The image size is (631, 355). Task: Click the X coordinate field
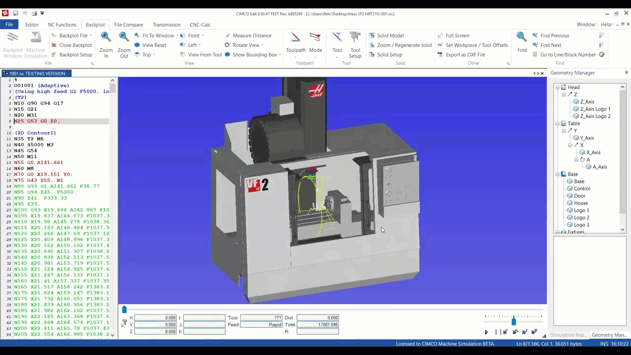pyautogui.click(x=155, y=318)
